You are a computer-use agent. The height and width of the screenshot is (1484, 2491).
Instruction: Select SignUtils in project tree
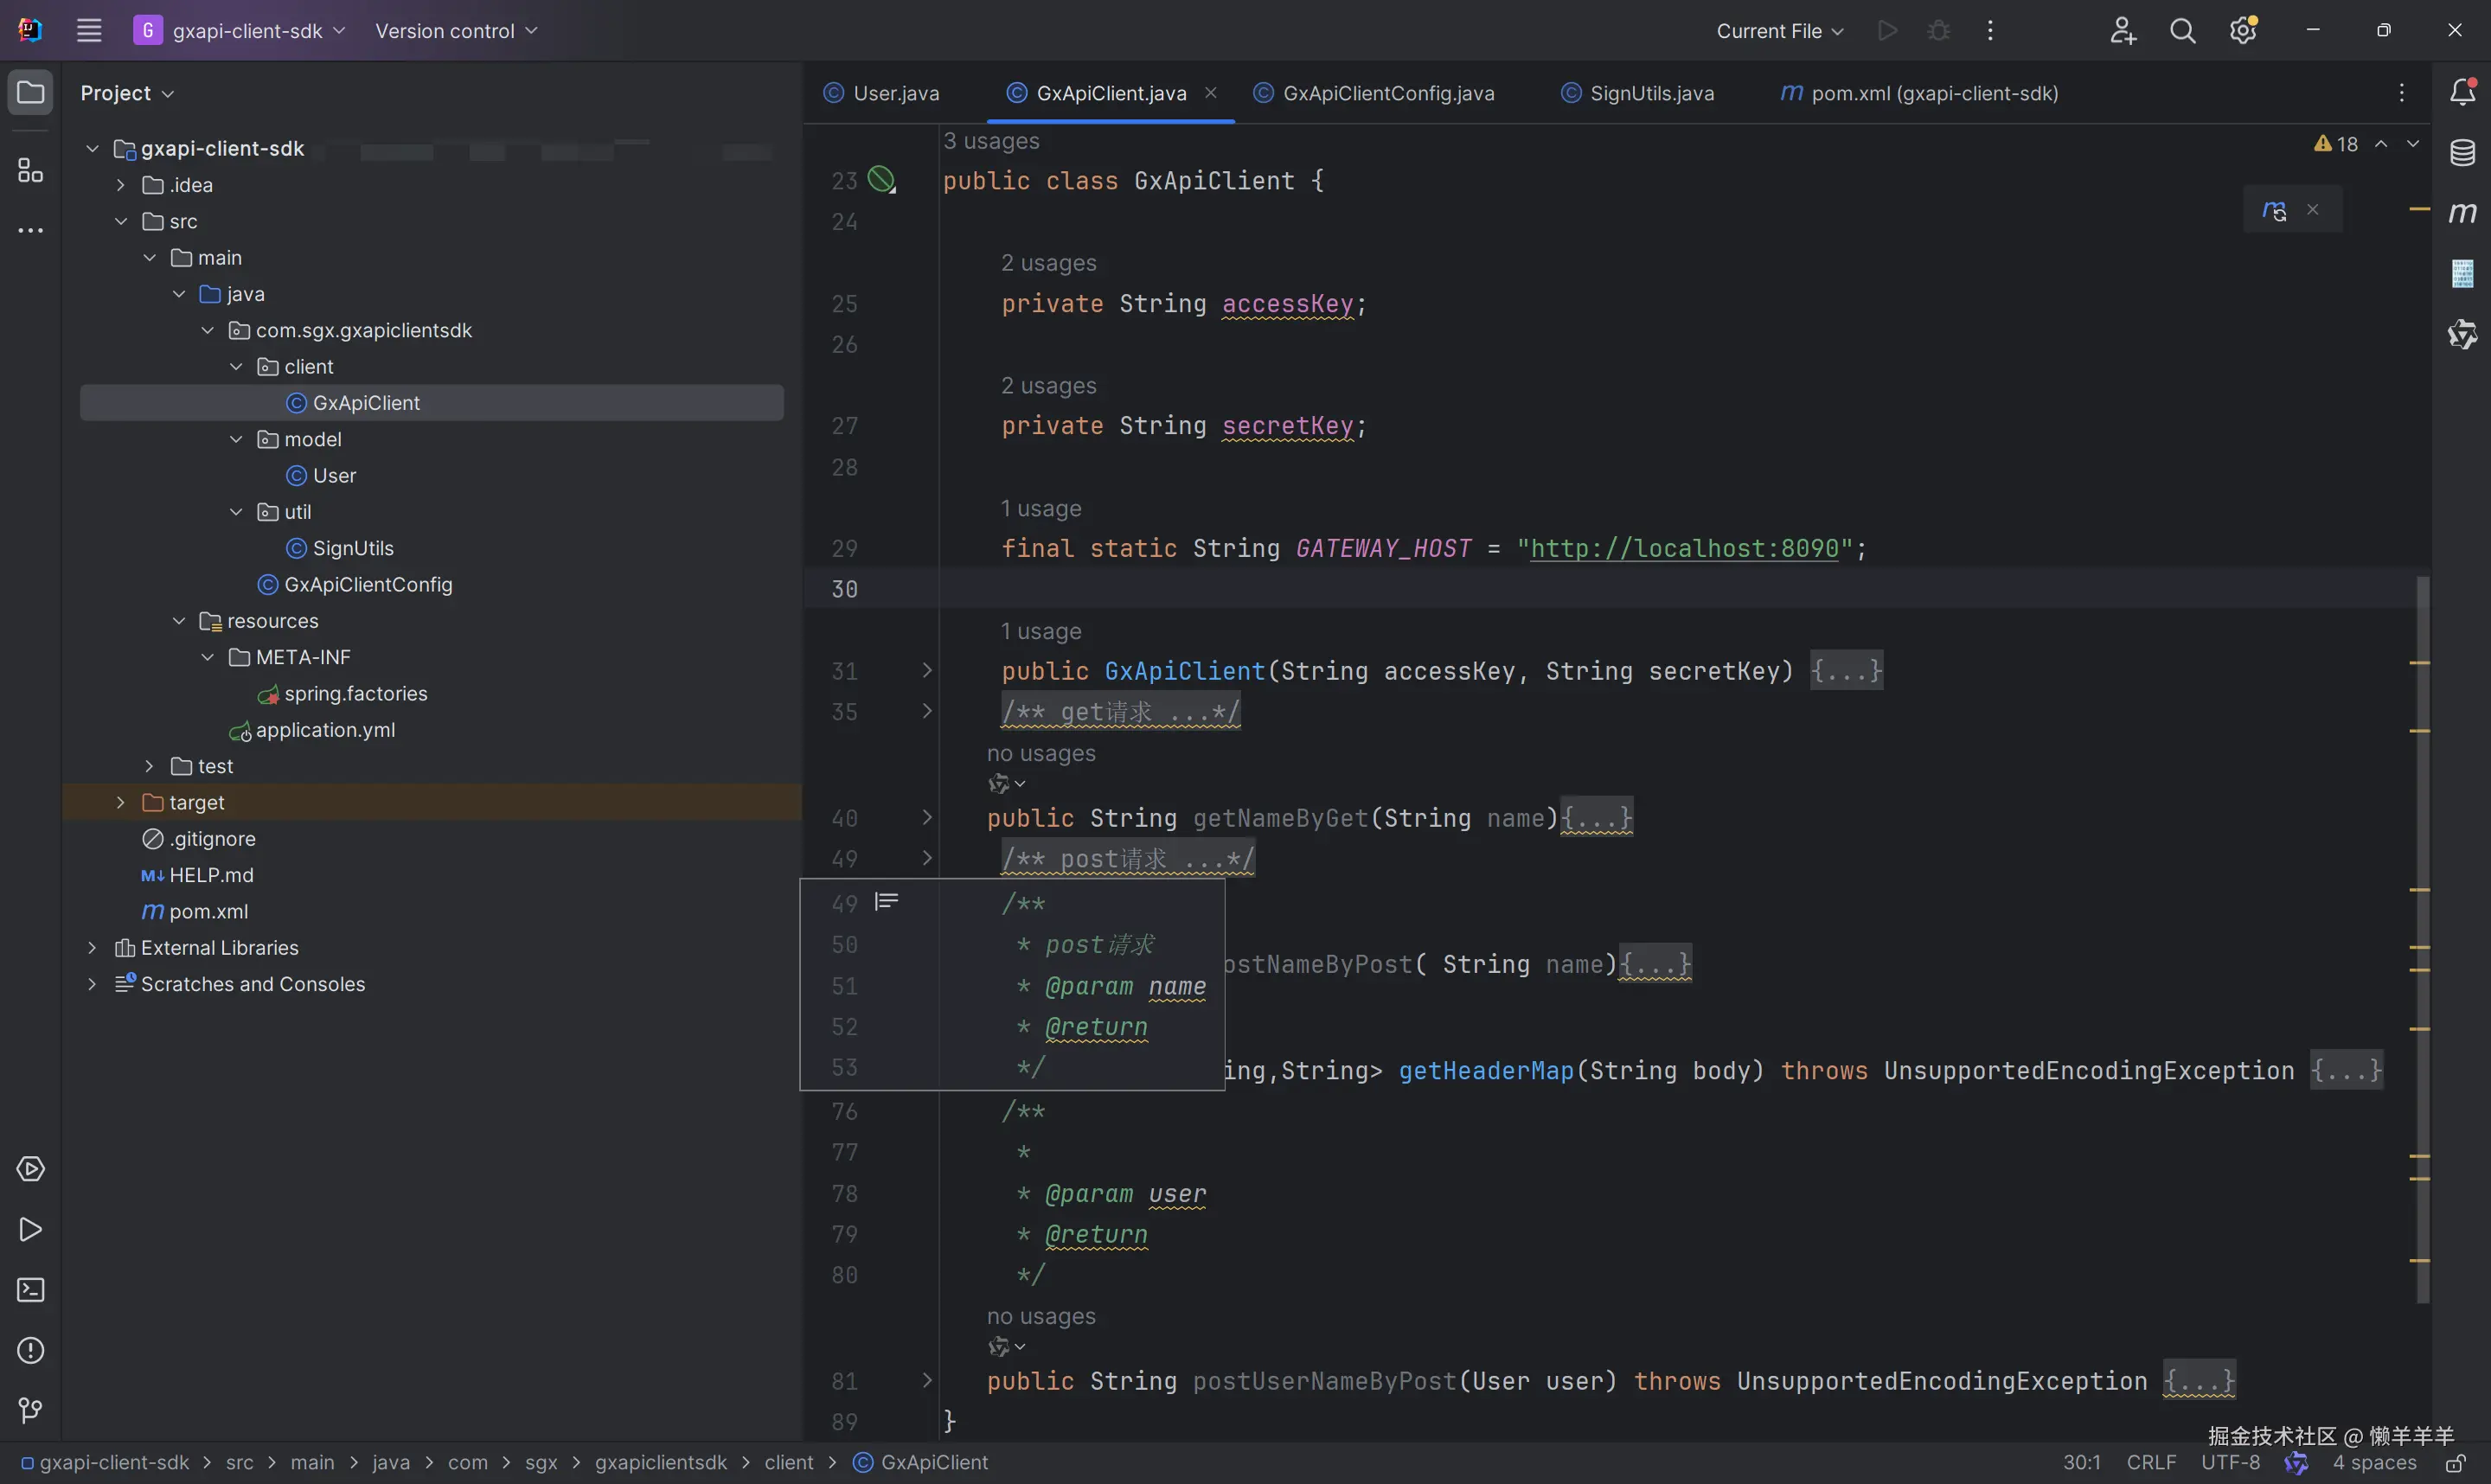pyautogui.click(x=353, y=548)
